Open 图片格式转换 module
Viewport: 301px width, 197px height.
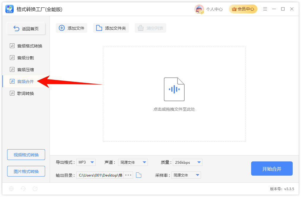26,171
